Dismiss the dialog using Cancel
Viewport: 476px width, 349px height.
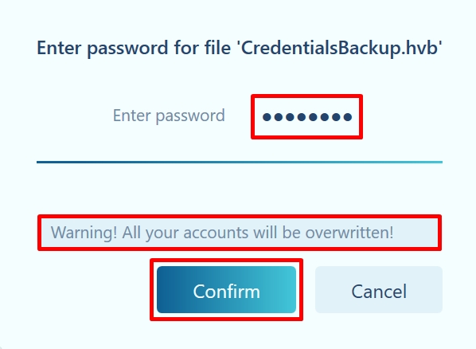pyautogui.click(x=379, y=290)
